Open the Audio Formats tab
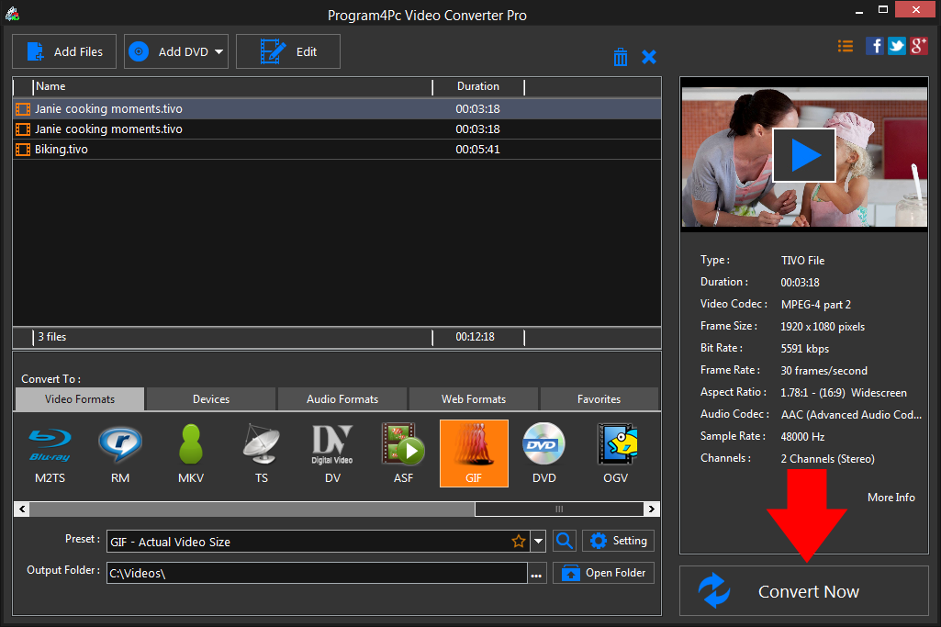The width and height of the screenshot is (941, 627). [x=342, y=399]
